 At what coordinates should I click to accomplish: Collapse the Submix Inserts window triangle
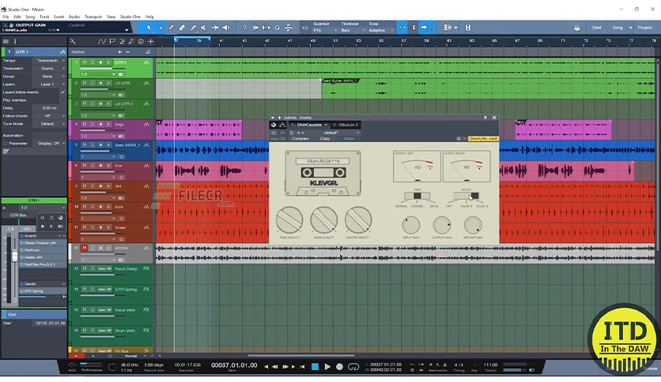click(273, 118)
